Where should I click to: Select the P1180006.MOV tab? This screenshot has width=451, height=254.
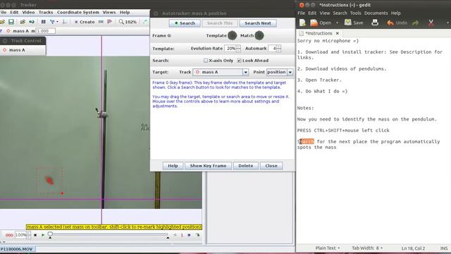pyautogui.click(x=17, y=249)
